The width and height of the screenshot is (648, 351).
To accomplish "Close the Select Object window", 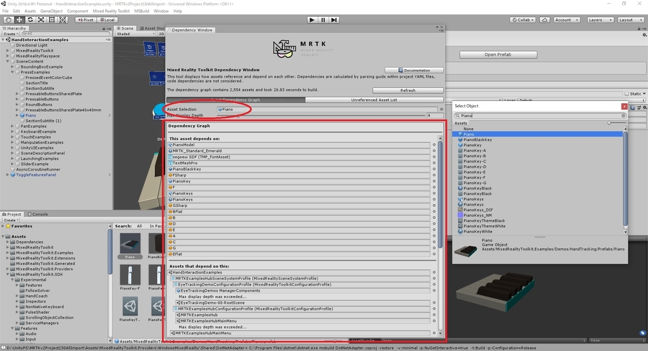I will [624, 106].
